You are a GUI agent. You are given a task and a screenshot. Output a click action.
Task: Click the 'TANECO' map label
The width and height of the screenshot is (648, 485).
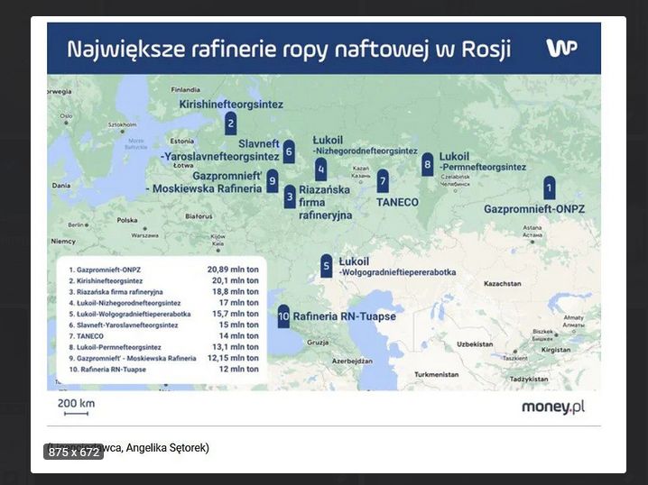397,202
